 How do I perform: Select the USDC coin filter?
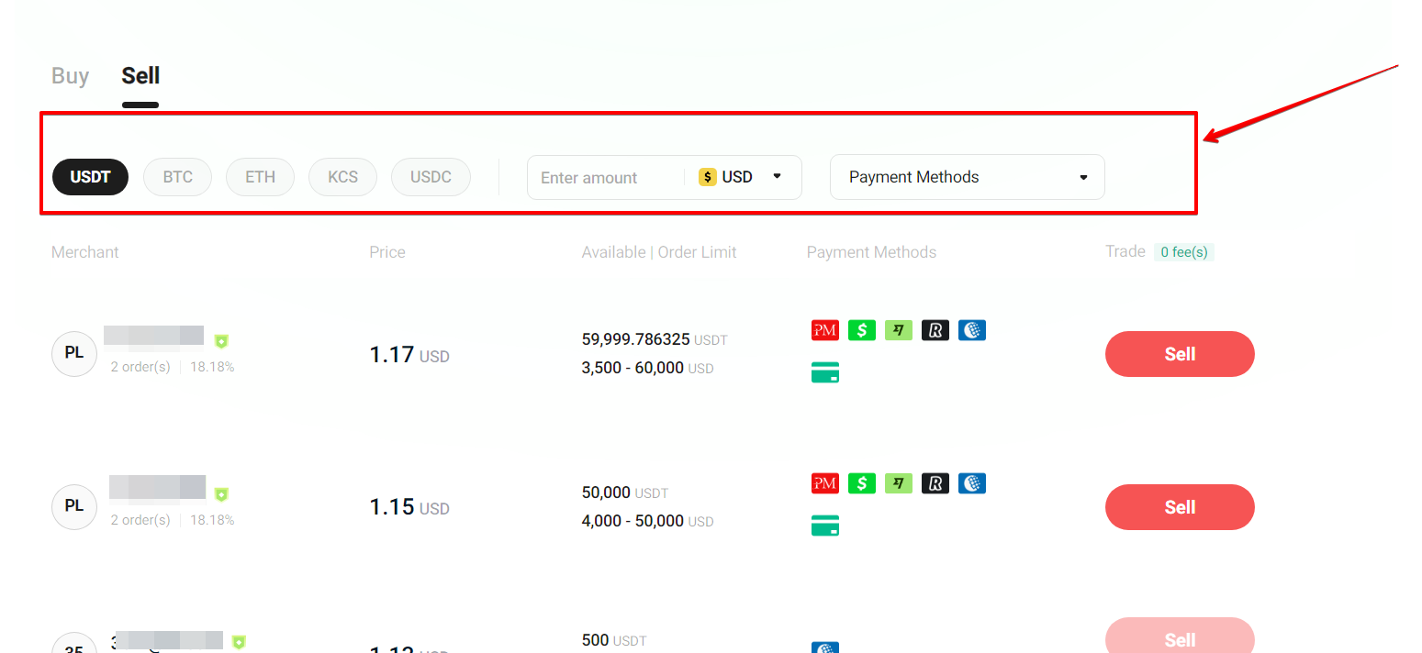[x=431, y=177]
